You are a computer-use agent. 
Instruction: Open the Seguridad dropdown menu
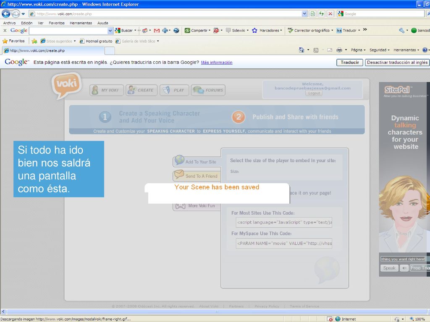(380, 50)
